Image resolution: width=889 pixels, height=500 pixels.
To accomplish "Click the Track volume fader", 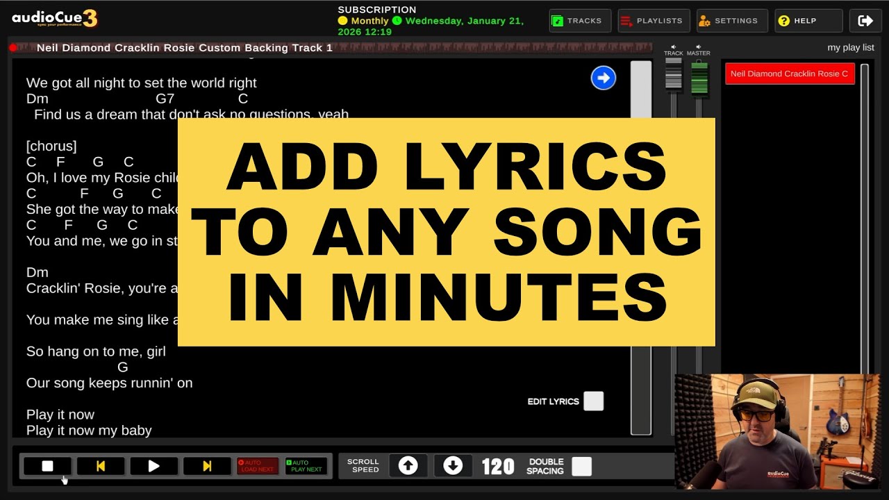I will 674,74.
